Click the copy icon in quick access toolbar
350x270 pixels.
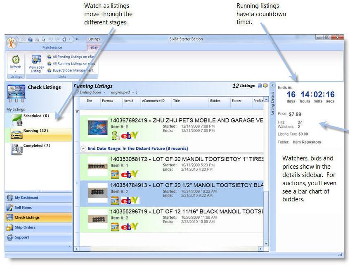30,39
